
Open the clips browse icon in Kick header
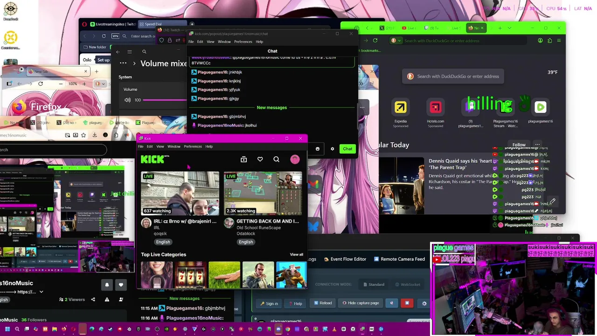pyautogui.click(x=243, y=160)
